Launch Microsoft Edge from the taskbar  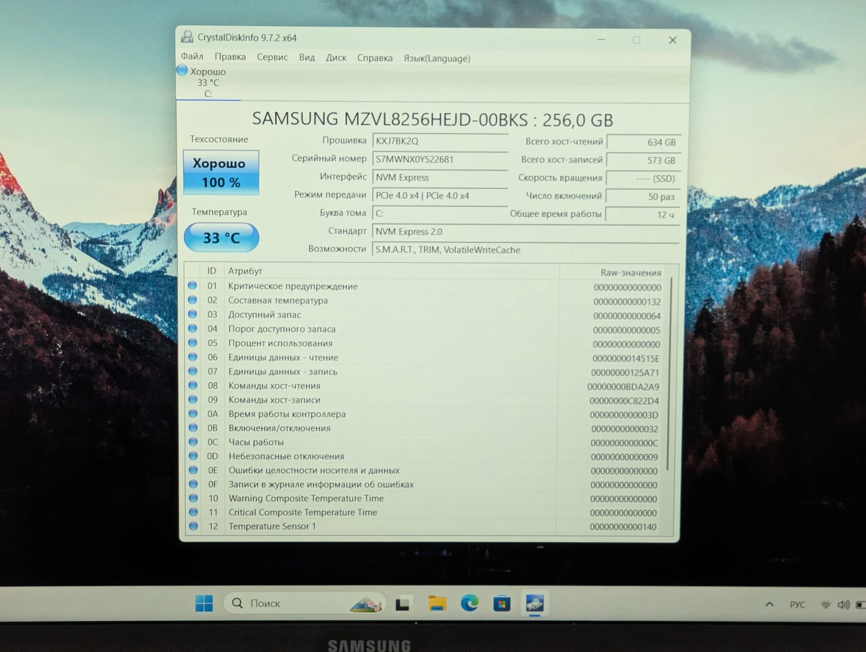pyautogui.click(x=469, y=603)
